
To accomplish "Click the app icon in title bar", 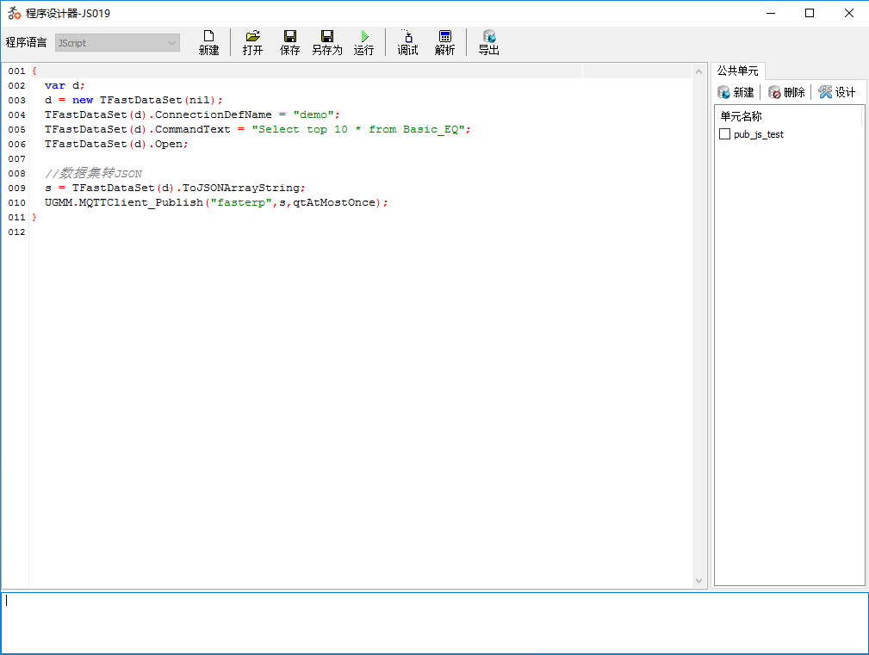I will [x=15, y=13].
